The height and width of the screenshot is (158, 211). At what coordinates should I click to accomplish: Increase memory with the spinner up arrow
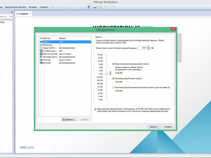(148, 47)
